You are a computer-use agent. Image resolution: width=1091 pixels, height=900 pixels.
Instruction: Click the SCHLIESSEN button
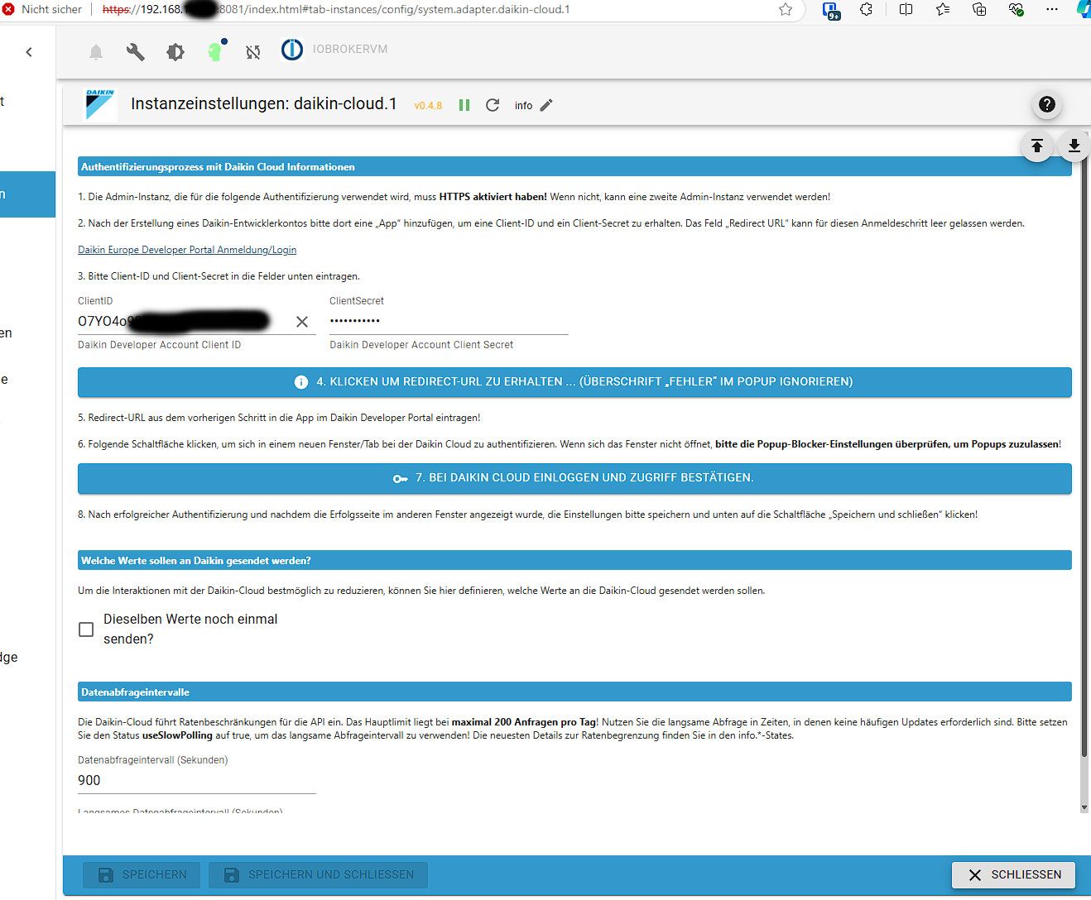1013,874
